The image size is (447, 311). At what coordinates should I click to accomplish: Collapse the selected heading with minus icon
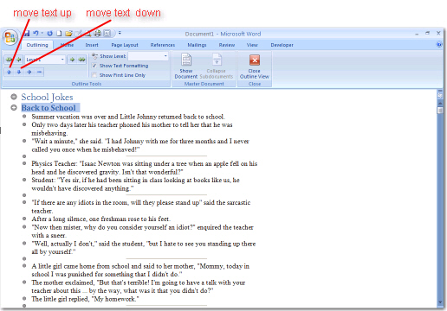point(40,72)
